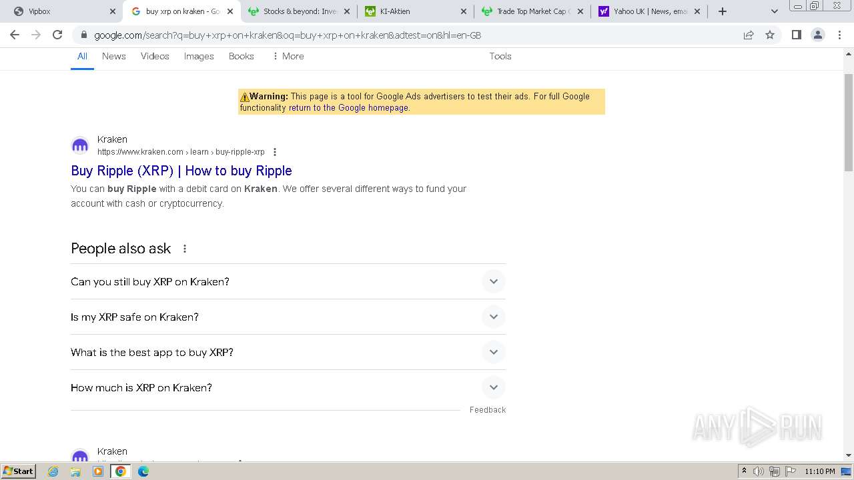This screenshot has height=480, width=854.
Task: Open People also ask options menu
Action: coord(185,249)
